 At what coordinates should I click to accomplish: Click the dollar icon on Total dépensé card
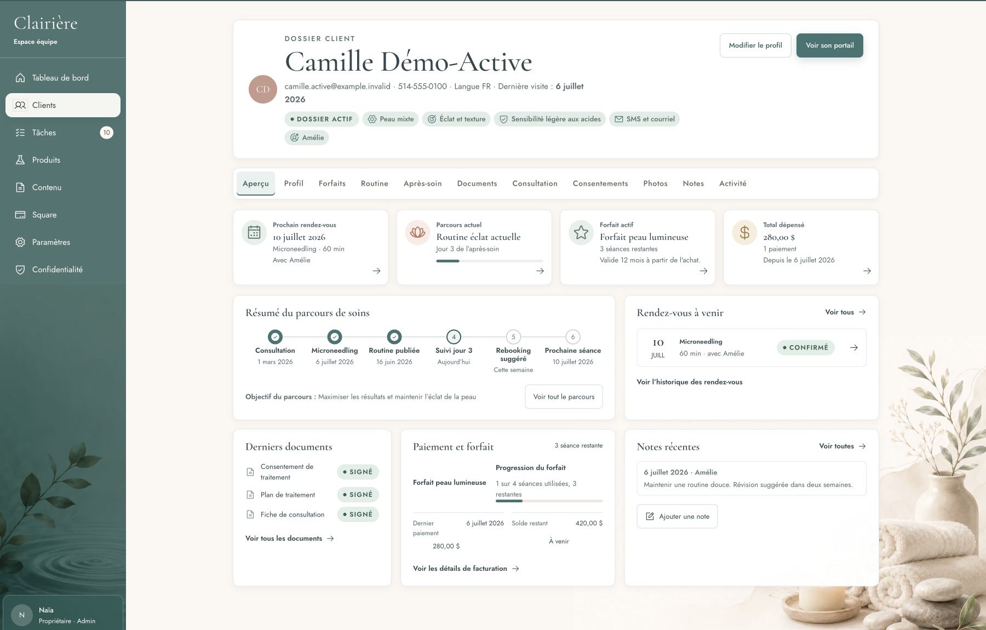[744, 232]
